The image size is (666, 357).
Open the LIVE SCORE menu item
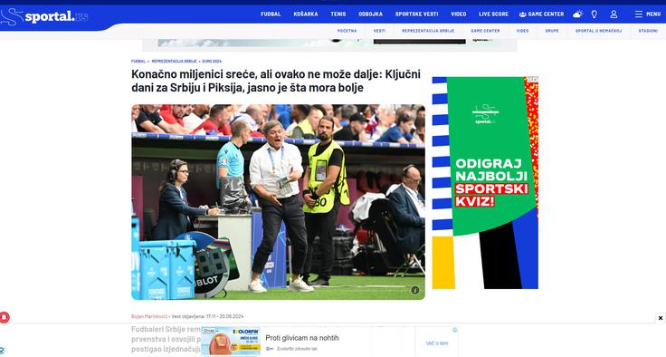tap(493, 14)
